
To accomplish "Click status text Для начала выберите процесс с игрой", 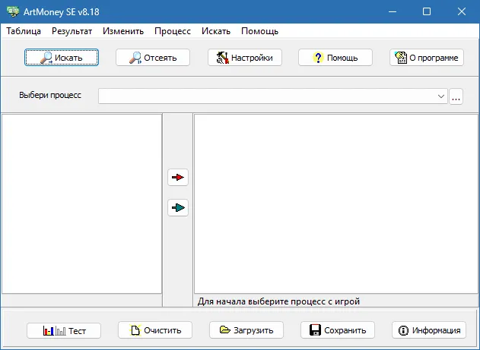I will pos(278,301).
